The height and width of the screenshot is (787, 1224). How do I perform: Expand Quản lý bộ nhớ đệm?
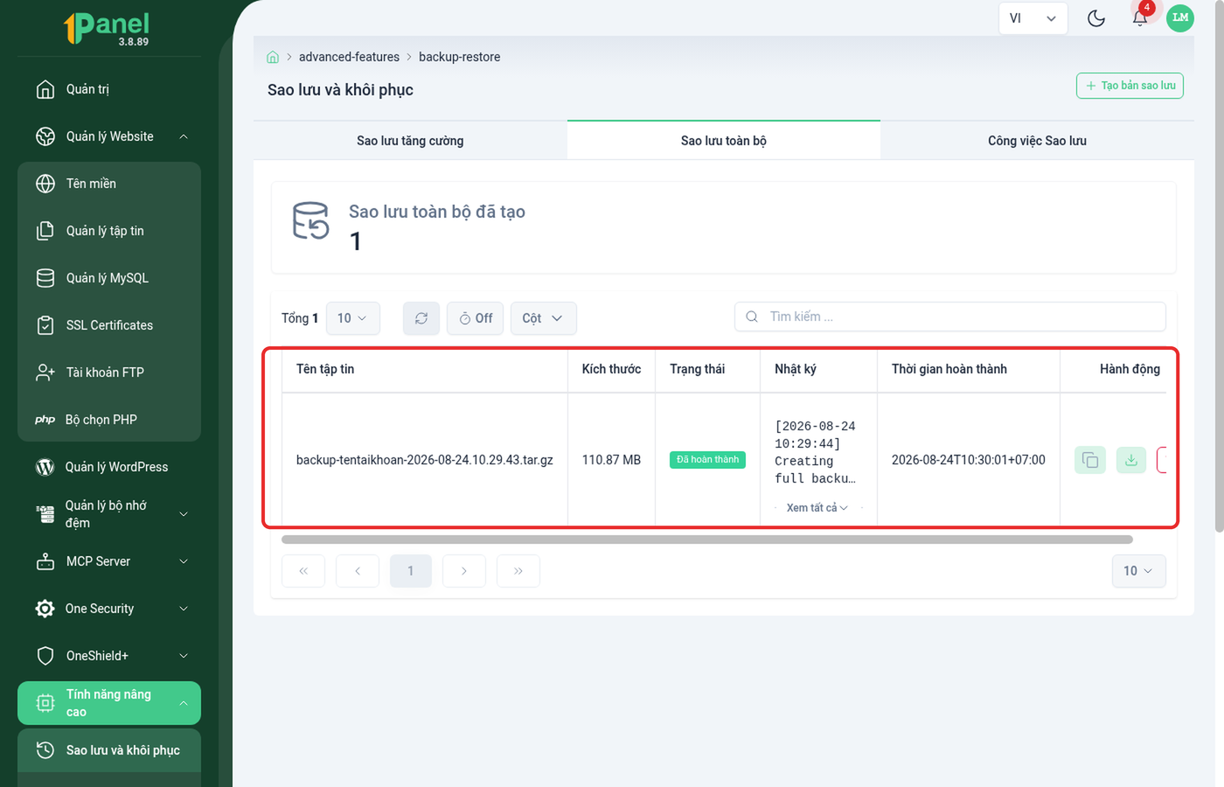pyautogui.click(x=109, y=514)
